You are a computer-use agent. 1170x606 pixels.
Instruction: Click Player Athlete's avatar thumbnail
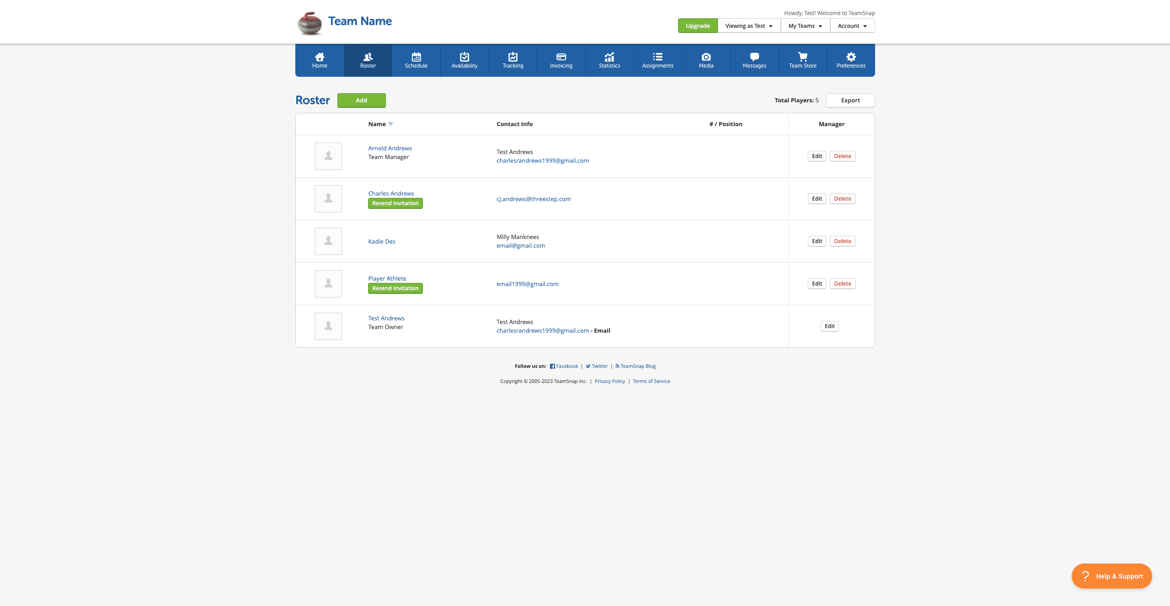point(328,284)
